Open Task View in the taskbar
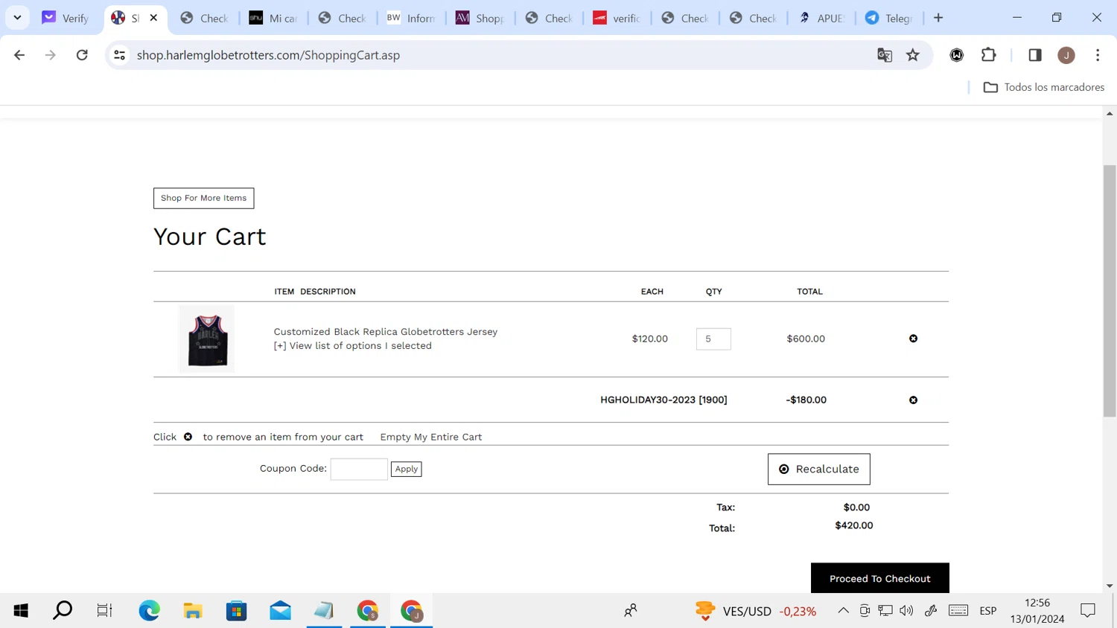1117x628 pixels. (x=104, y=611)
